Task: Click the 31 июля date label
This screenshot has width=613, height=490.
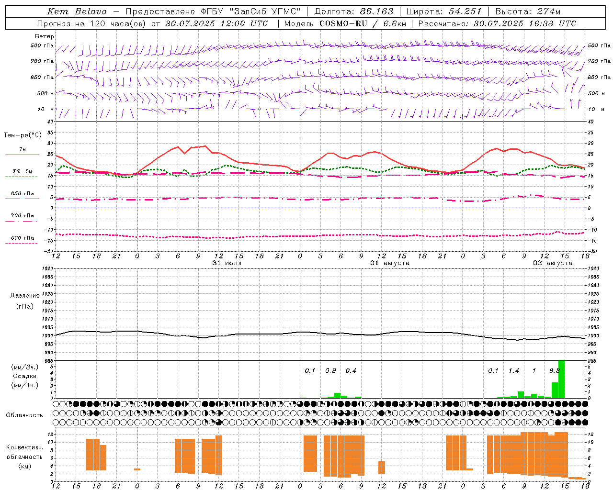Action: [x=227, y=263]
